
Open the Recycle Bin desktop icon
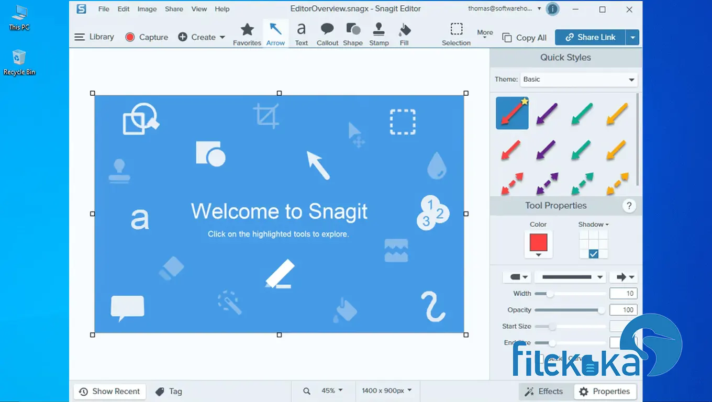[19, 62]
